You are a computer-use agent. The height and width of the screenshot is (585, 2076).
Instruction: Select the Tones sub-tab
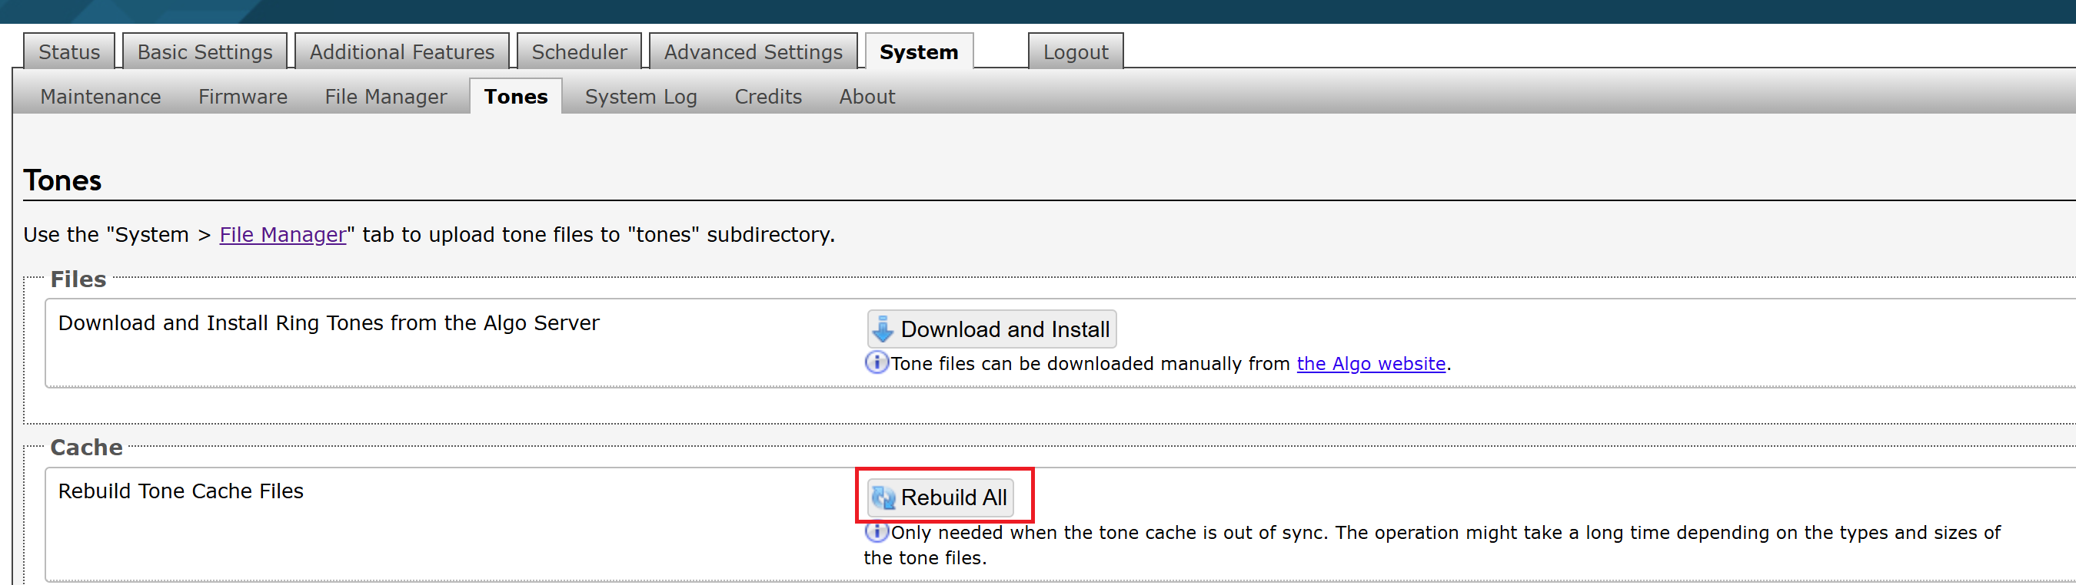click(516, 97)
